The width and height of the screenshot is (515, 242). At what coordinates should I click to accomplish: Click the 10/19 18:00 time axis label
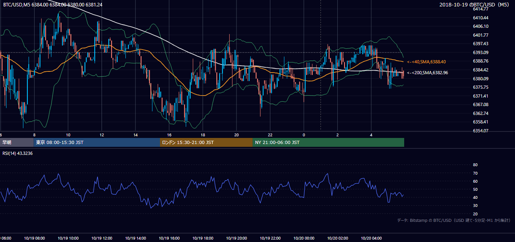click(x=203, y=238)
